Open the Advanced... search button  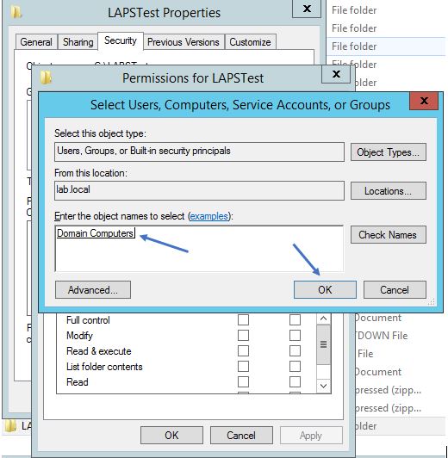(93, 290)
